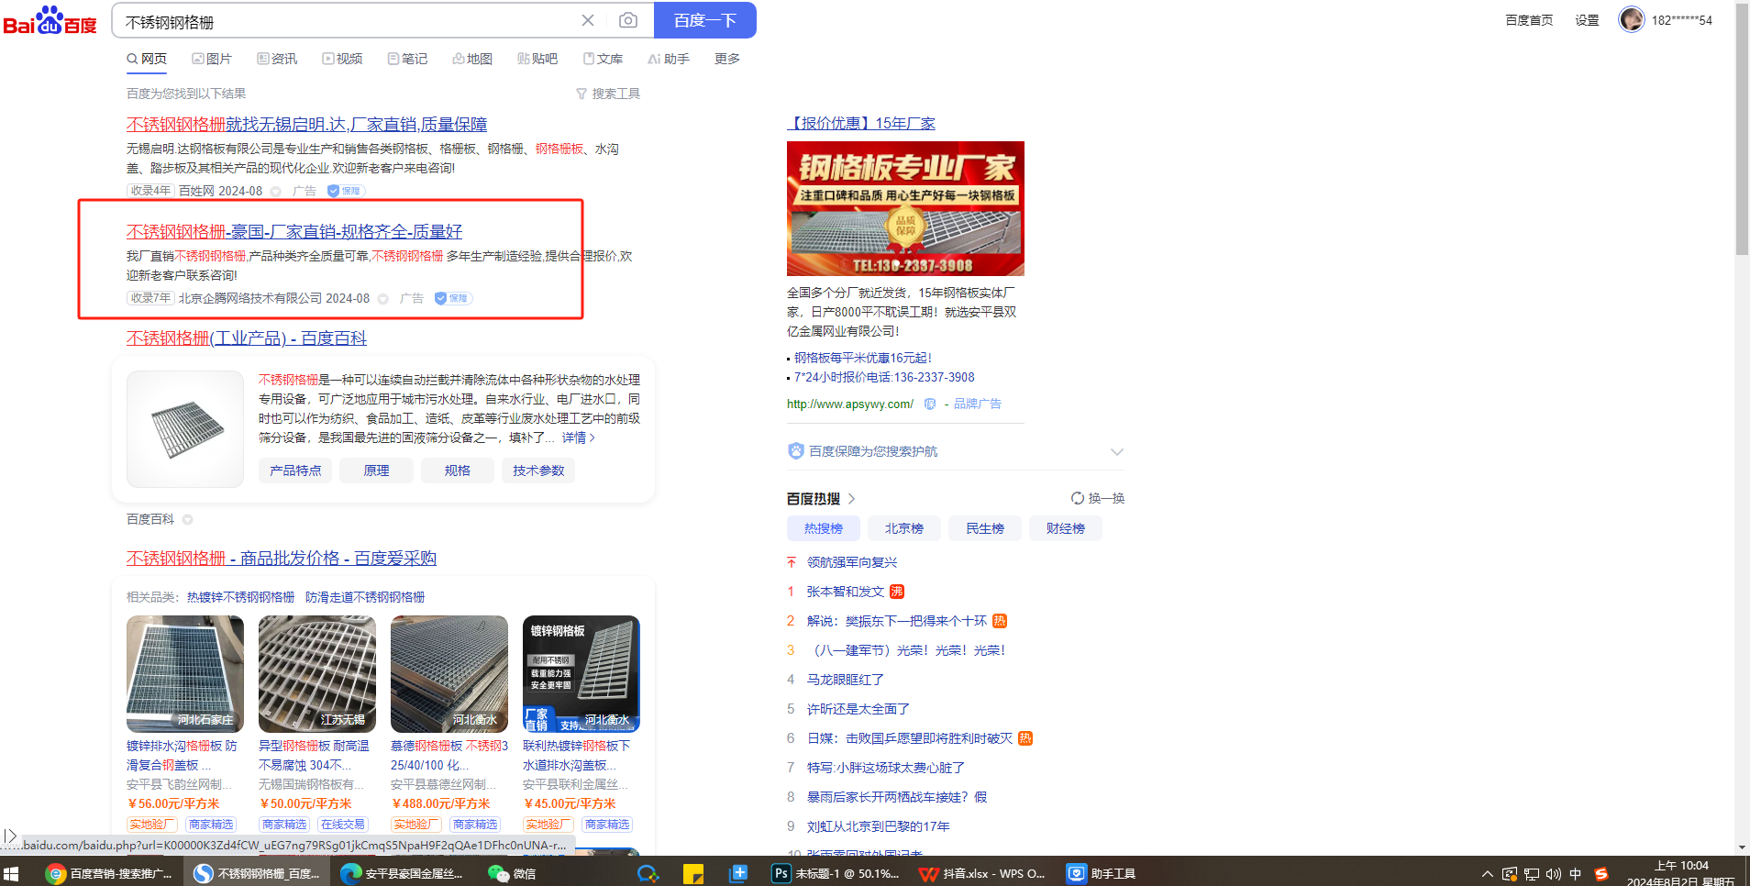The width and height of the screenshot is (1750, 886).
Task: Select the 北京榜 hot list tab
Action: (x=904, y=528)
